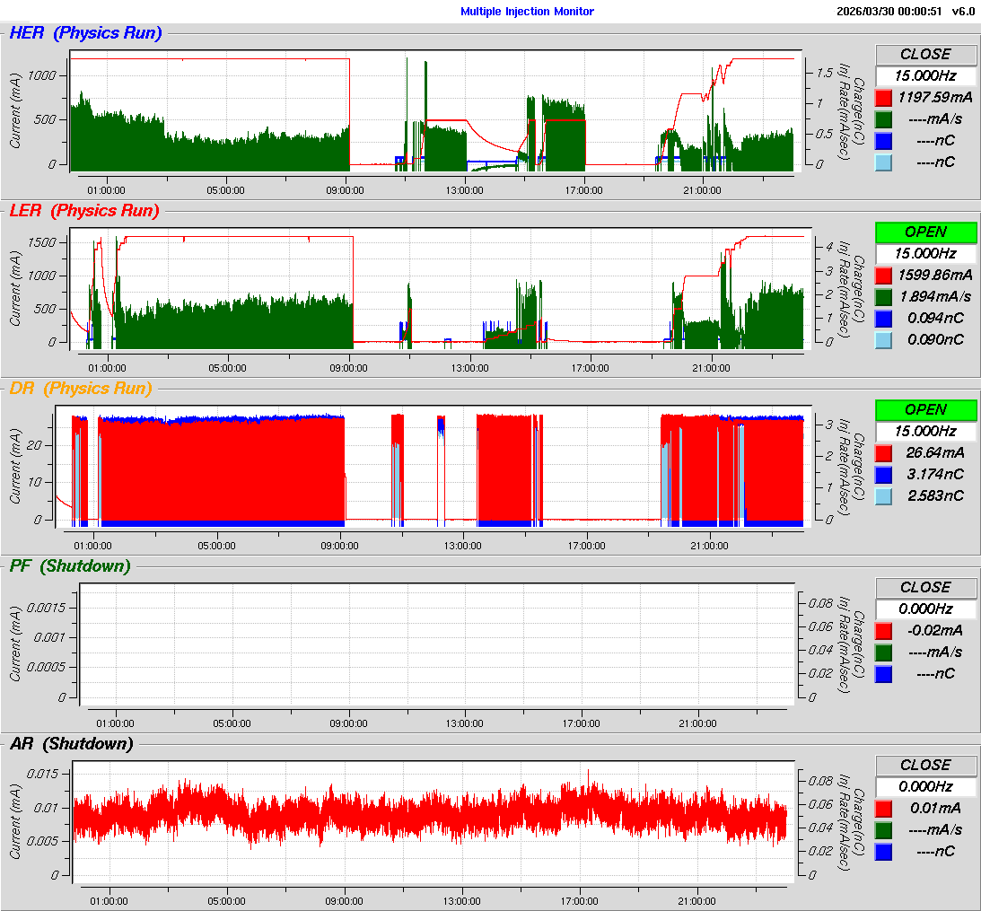Click the Multiple Injection Monitor title
Screen dimensions: 981x911
coord(527,12)
